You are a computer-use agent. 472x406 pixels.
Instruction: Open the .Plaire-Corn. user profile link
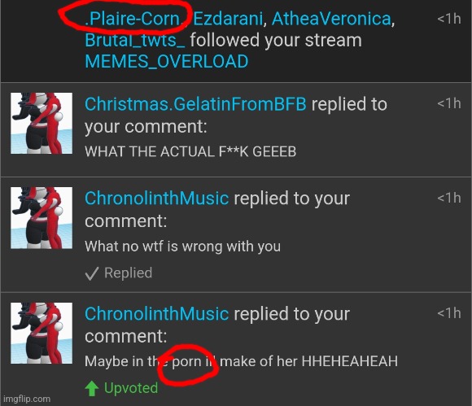tap(134, 19)
